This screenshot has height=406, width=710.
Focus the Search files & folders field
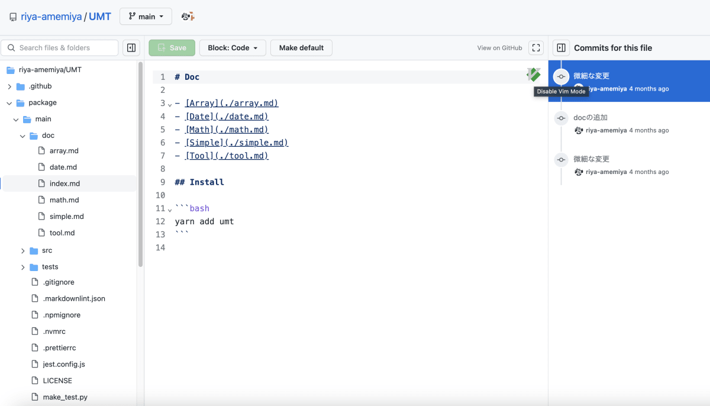pyautogui.click(x=60, y=48)
